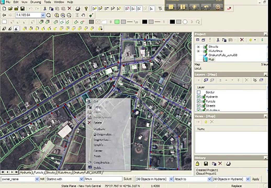Go back to the previous view arrow
Viewport: 271px width, 188px height.
[x=4, y=15]
